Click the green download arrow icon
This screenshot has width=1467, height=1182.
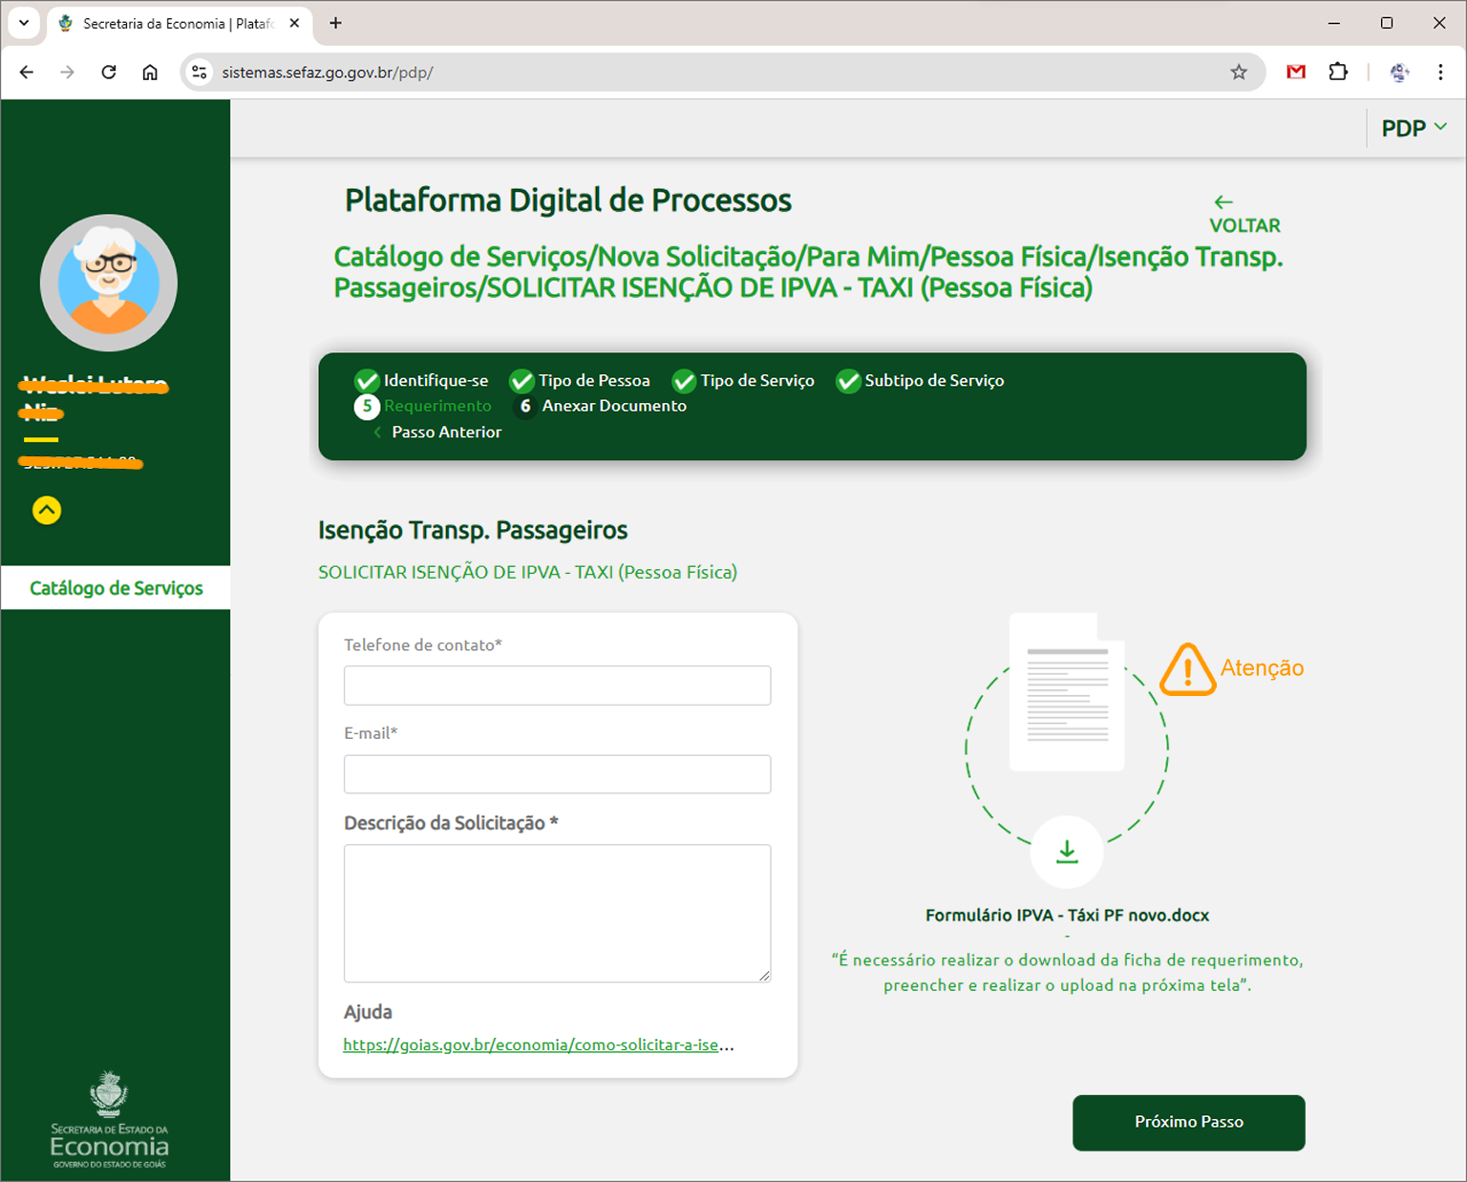1066,852
